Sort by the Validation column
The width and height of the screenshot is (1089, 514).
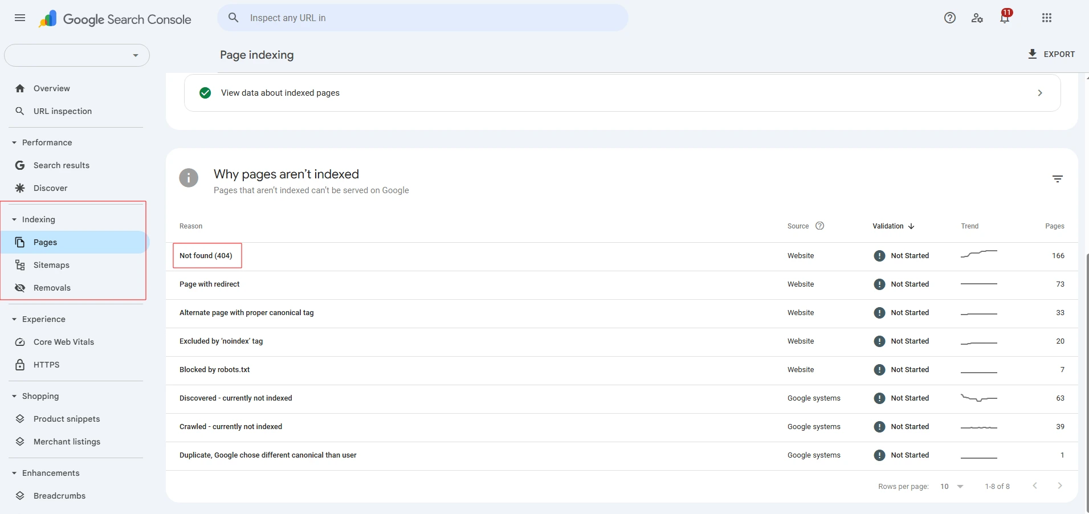(893, 226)
